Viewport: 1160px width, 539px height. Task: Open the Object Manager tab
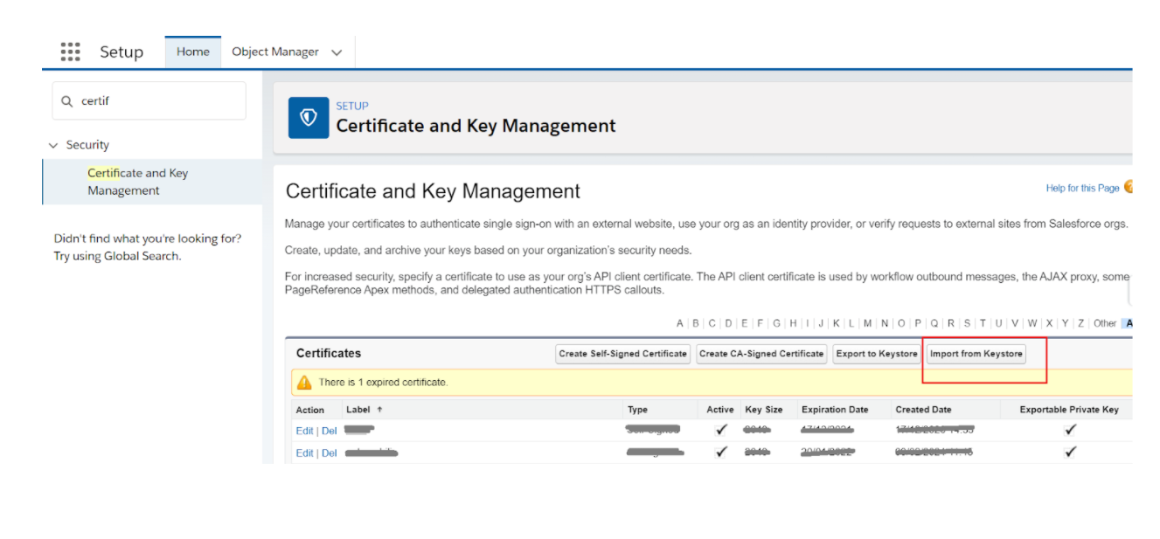point(275,52)
